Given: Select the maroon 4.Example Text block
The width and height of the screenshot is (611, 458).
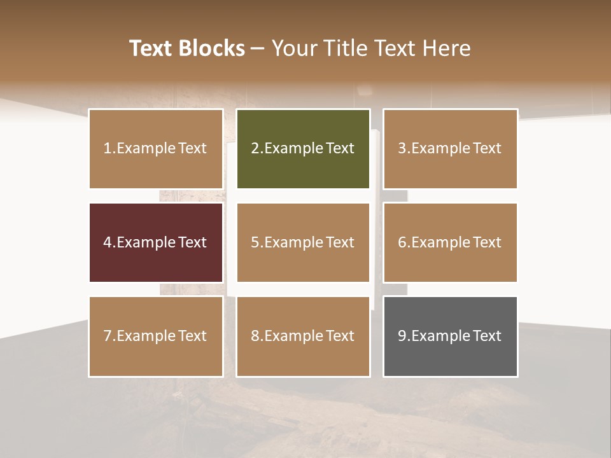Looking at the screenshot, I should (x=156, y=242).
